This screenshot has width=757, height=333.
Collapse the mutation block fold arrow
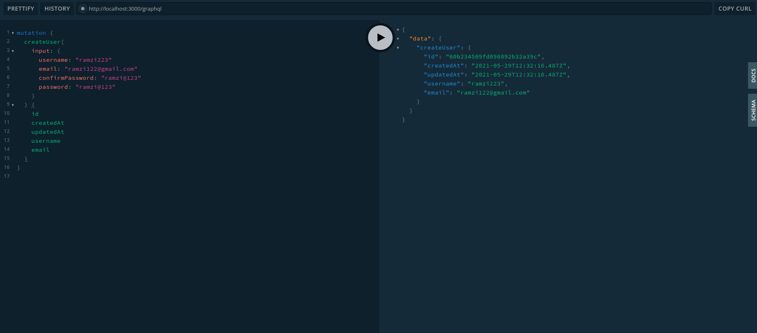pos(13,33)
